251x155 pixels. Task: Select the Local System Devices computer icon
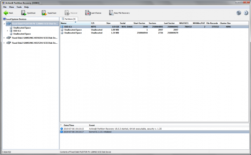pyautogui.click(x=4, y=19)
